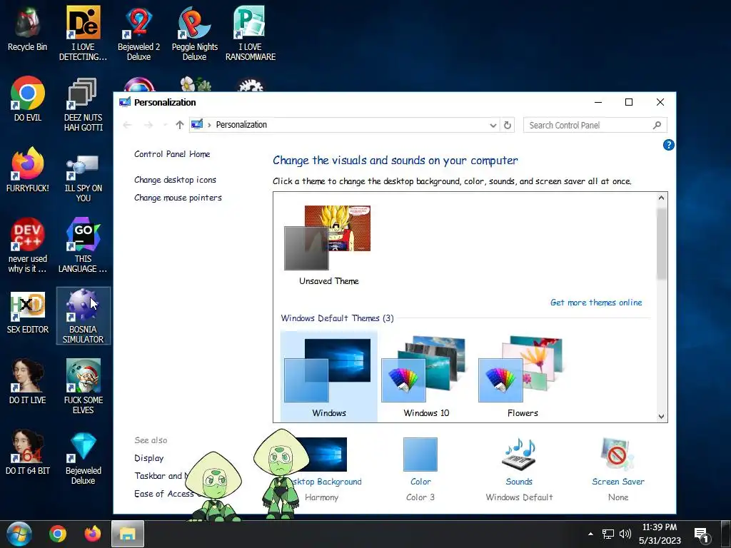Image resolution: width=731 pixels, height=548 pixels.
Task: Open the Personalization help question mark
Action: pos(668,145)
